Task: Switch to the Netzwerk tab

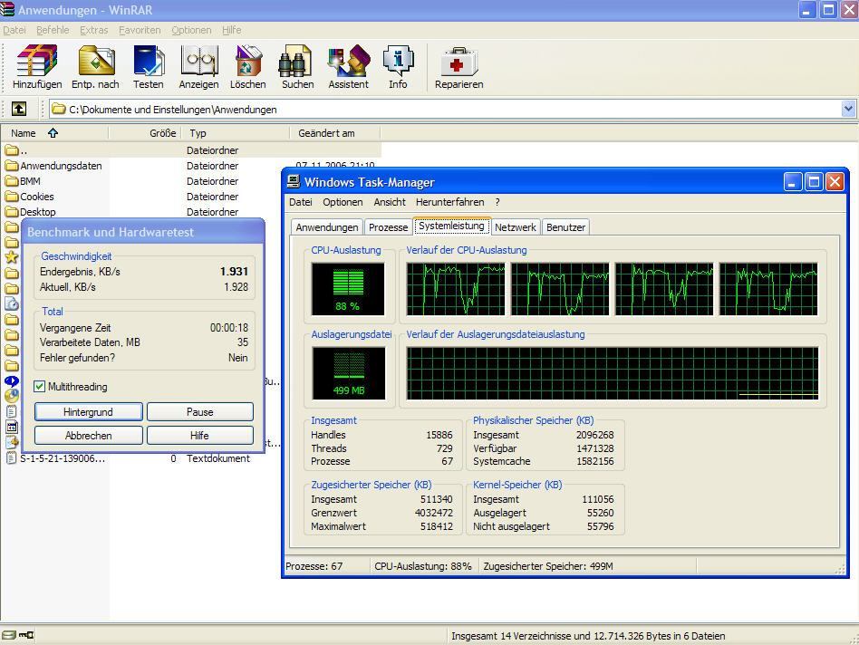Action: click(x=515, y=227)
